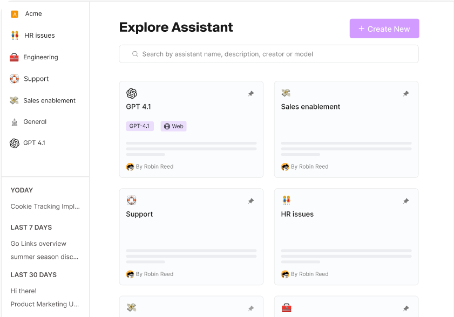454x317 pixels.
Task: Click the Acme workspace logo icon
Action: pyautogui.click(x=15, y=14)
